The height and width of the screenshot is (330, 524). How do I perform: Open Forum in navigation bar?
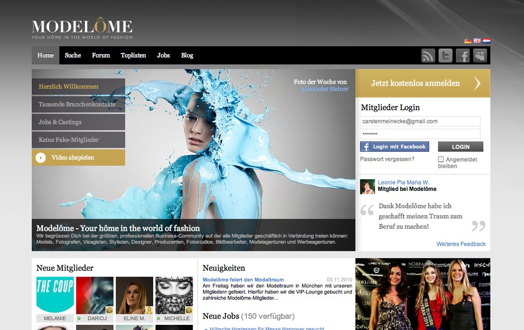(101, 55)
